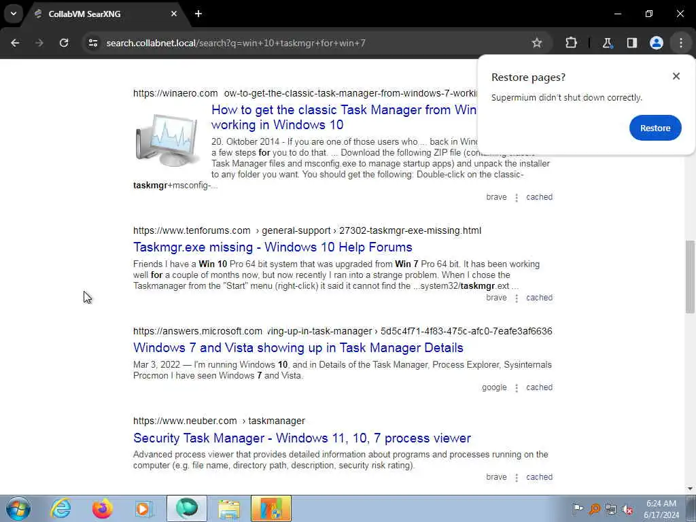Viewport: 696px width, 522px height.
Task: Open cached copy of tenforums result
Action: (x=539, y=298)
